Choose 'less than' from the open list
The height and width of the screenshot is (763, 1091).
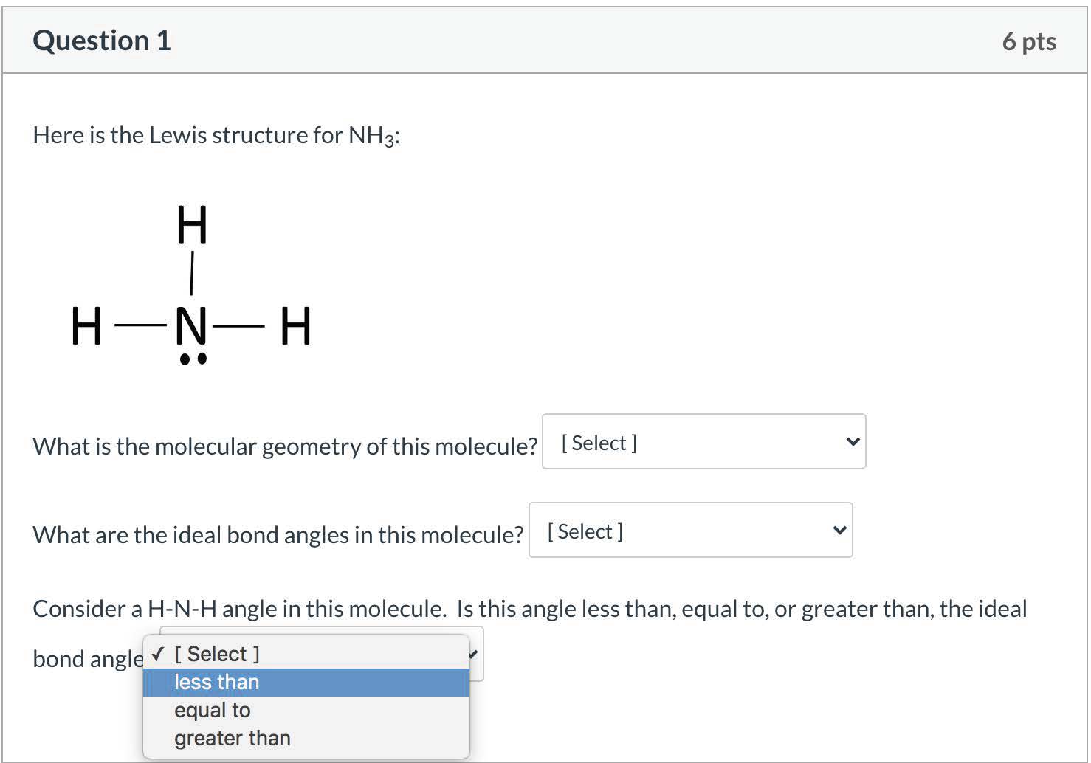pyautogui.click(x=217, y=683)
